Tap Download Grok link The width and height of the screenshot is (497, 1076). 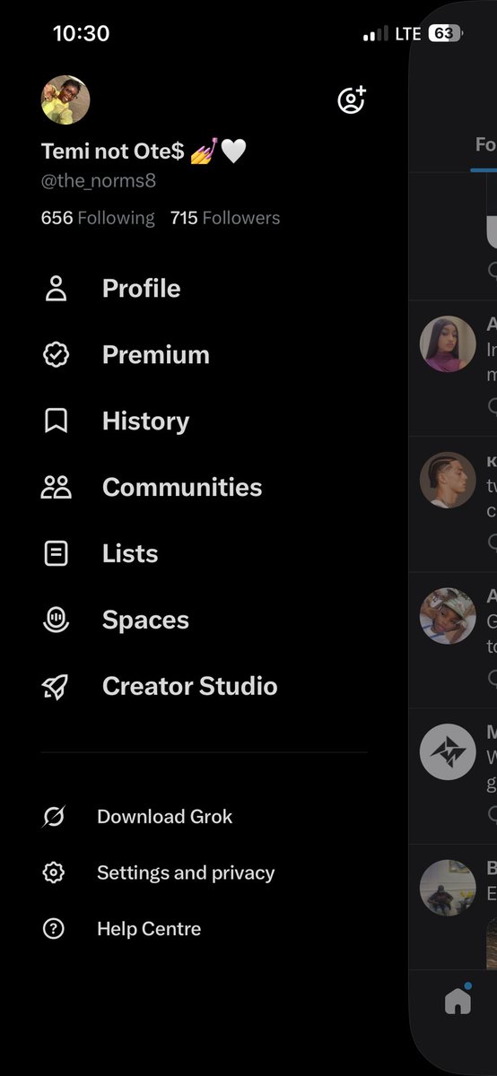click(165, 817)
